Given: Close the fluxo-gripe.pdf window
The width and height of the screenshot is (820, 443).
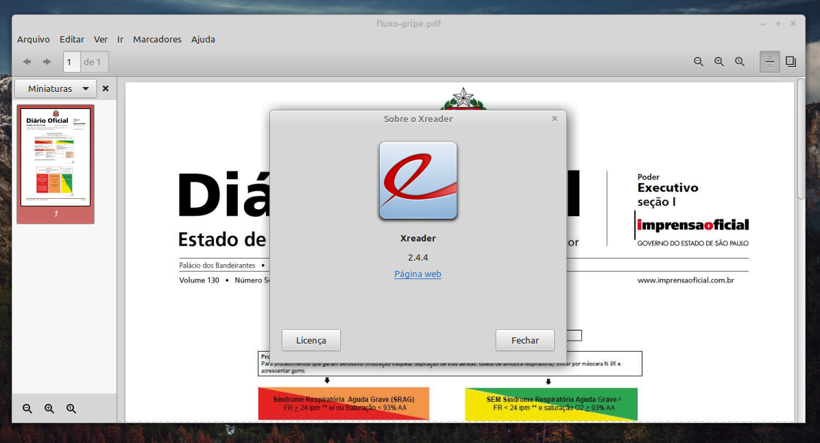Looking at the screenshot, I should [793, 23].
